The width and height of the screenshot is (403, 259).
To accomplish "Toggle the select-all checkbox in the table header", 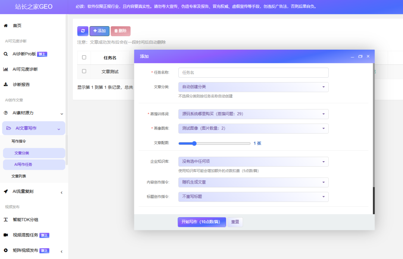I will (84, 57).
